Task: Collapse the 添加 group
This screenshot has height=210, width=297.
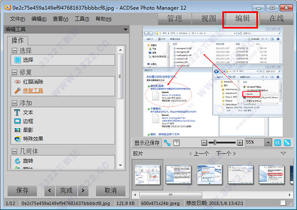Action: click(x=14, y=103)
